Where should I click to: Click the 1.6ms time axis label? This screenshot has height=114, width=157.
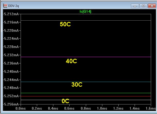pos(151,108)
